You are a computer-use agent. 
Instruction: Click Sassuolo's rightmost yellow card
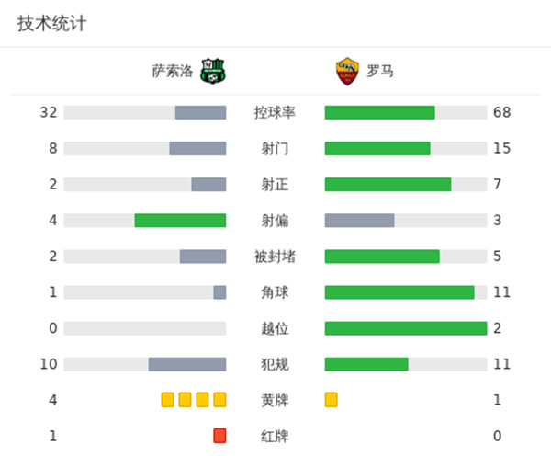point(219,399)
